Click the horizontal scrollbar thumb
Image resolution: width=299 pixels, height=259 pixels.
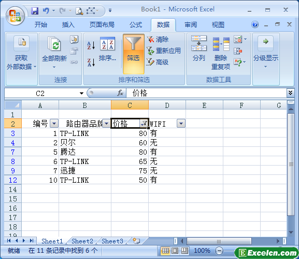[x=219, y=241]
